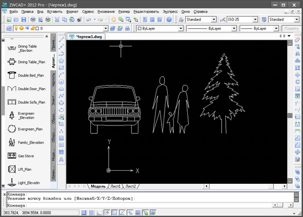This screenshot has width=303, height=217.
Task: Switch to the Лист1 layout tab
Action: pos(116,186)
